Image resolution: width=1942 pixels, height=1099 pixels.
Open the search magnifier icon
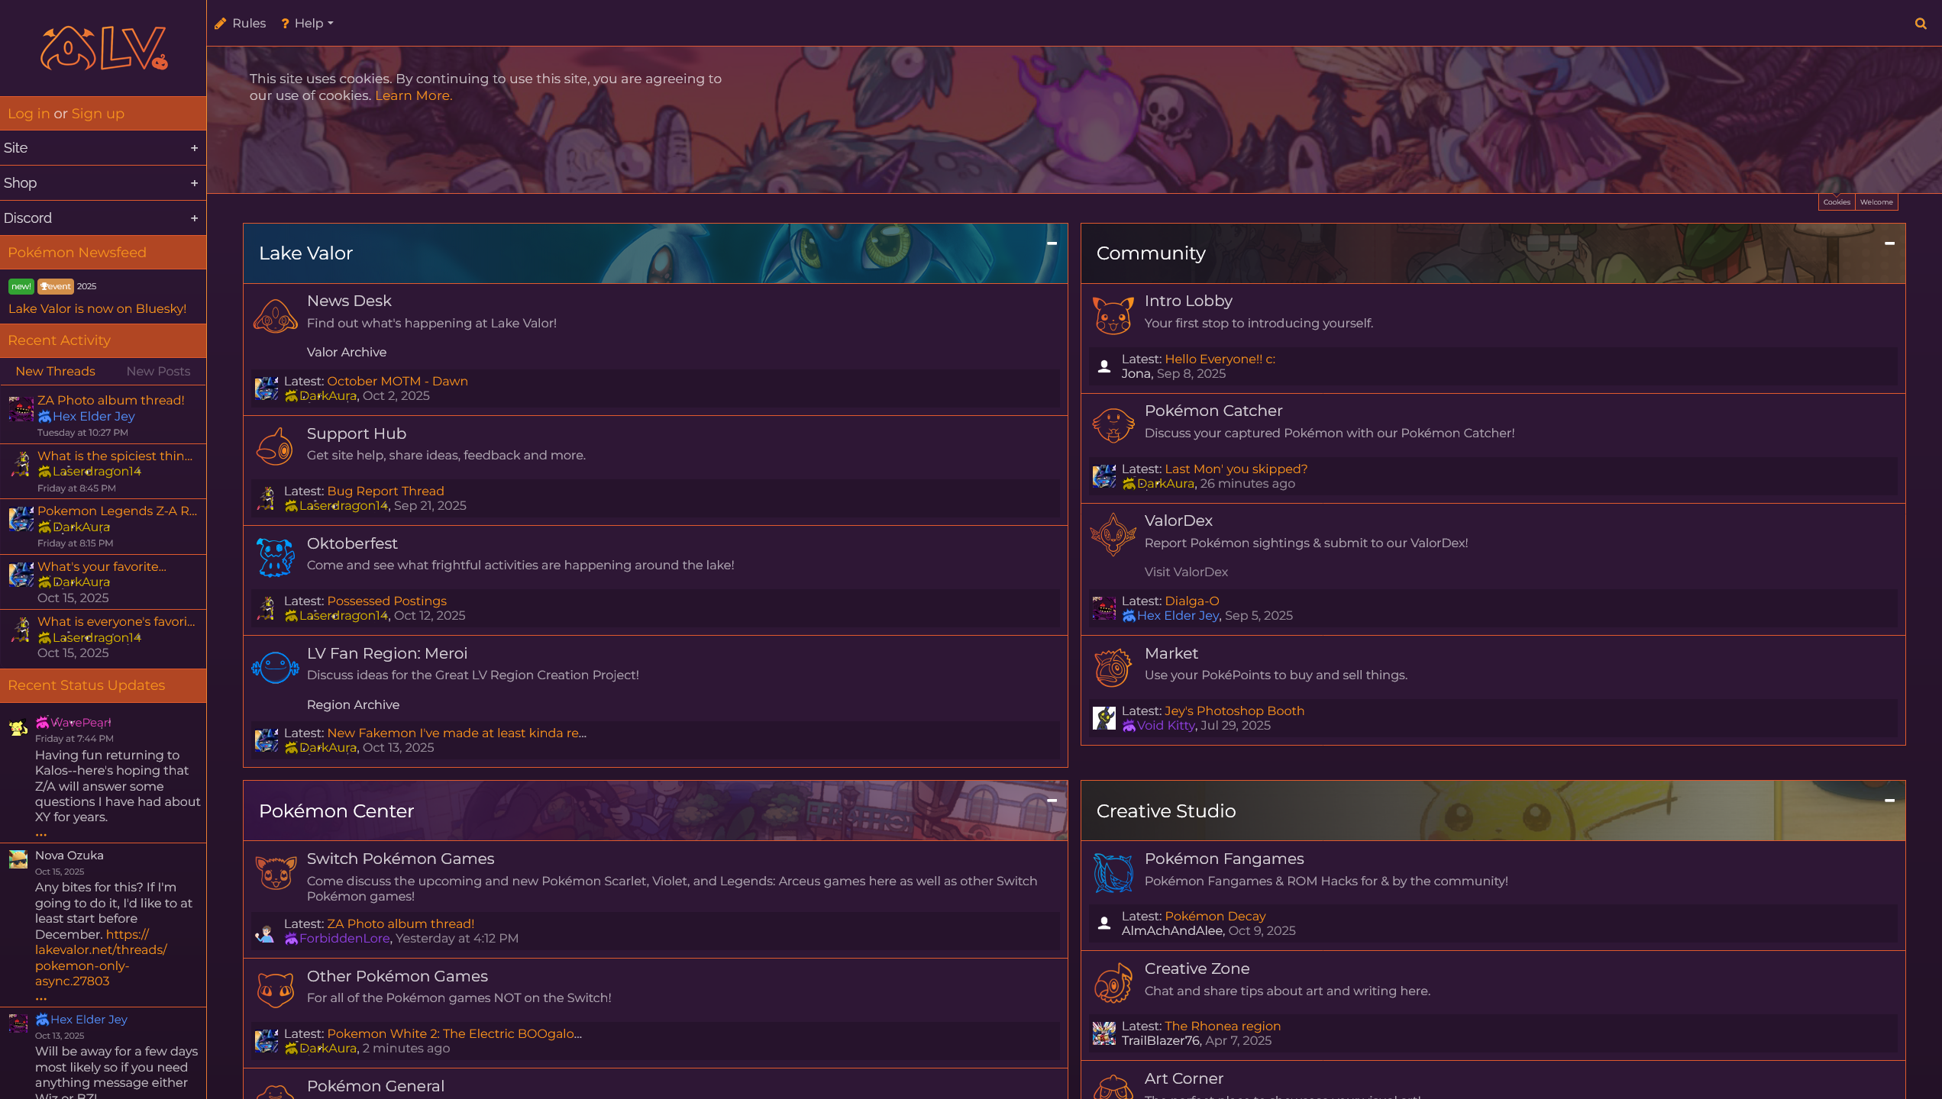coord(1921,24)
